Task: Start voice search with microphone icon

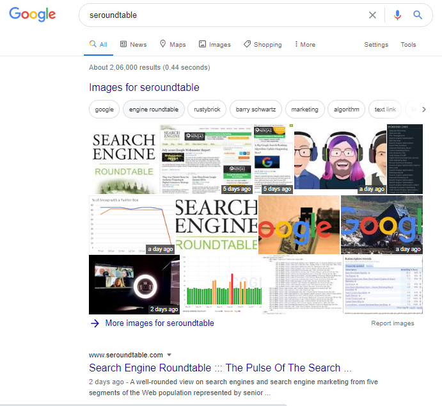Action: pos(397,15)
